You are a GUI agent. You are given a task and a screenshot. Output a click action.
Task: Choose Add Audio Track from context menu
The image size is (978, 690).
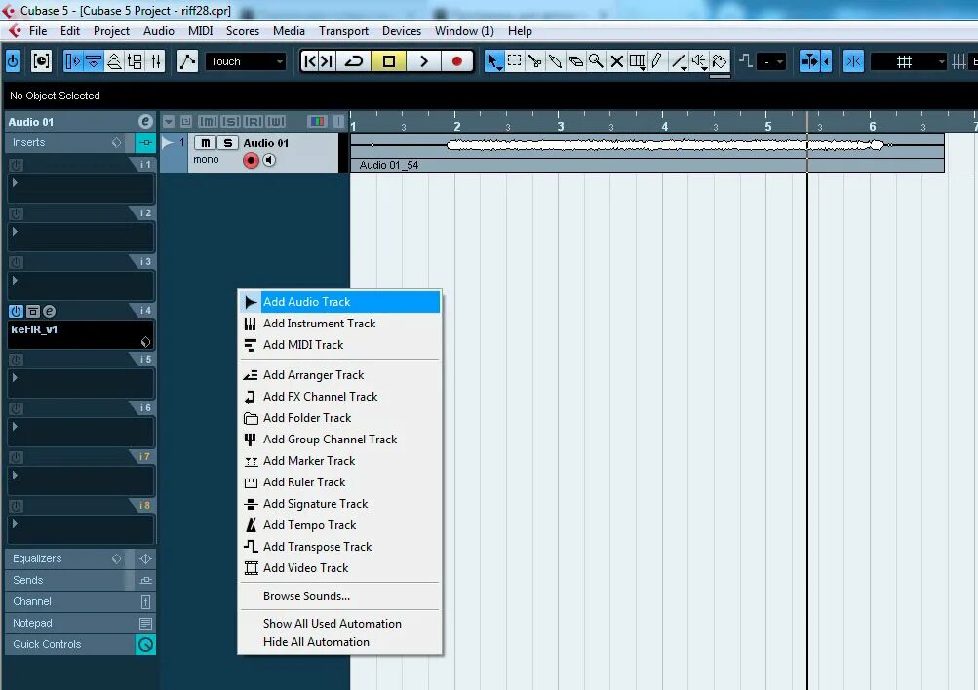pyautogui.click(x=340, y=302)
